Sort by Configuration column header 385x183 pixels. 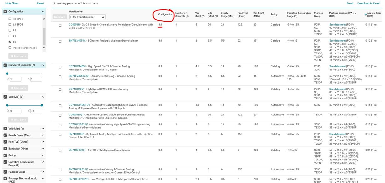(x=165, y=15)
